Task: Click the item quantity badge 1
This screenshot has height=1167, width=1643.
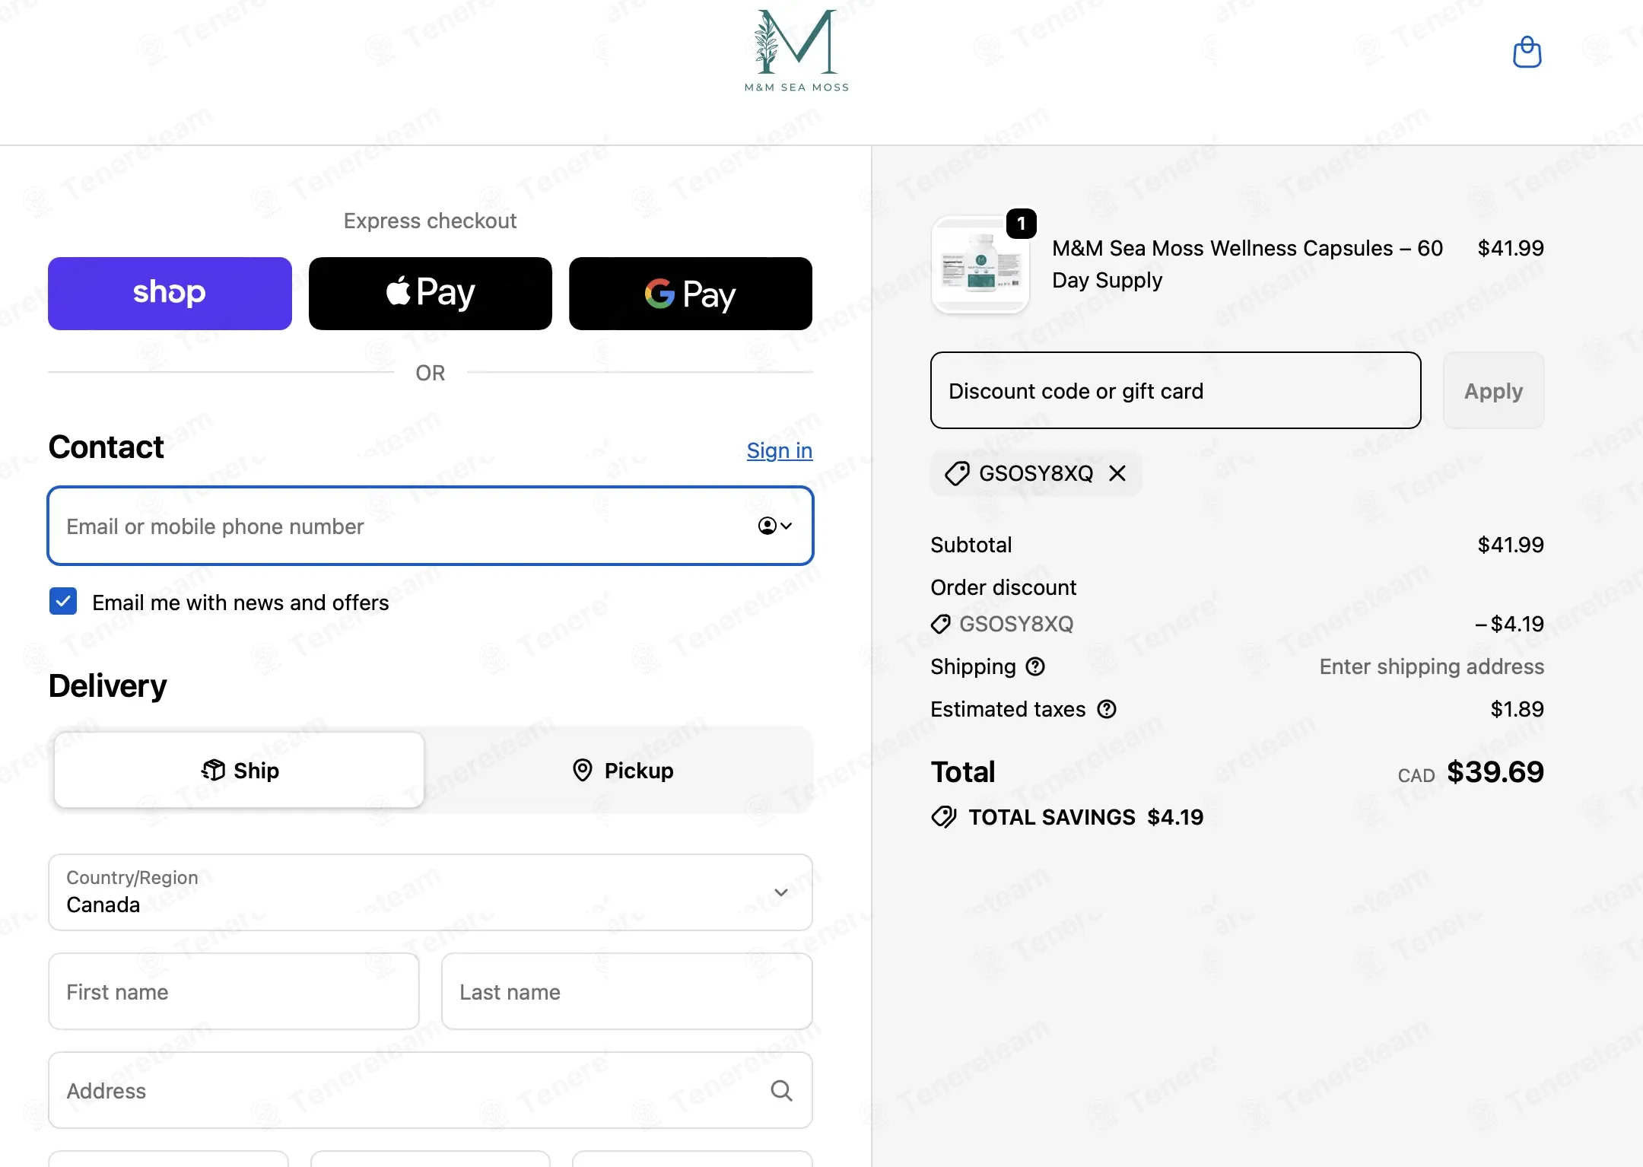Action: pyautogui.click(x=1022, y=224)
